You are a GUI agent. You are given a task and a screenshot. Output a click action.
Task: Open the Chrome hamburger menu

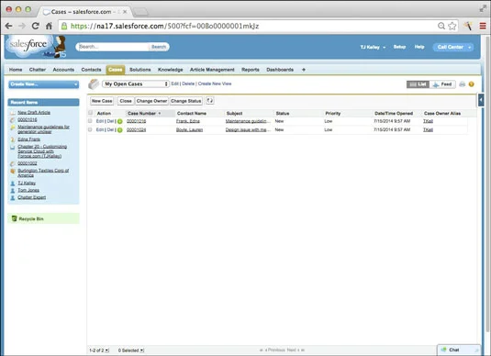point(483,26)
